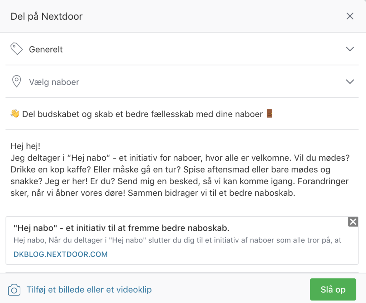Click the door emoji in subject line
366x303 pixels.
269,113
